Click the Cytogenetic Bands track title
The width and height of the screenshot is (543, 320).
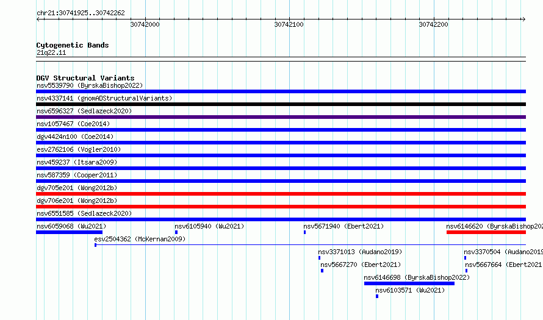pyautogui.click(x=73, y=45)
